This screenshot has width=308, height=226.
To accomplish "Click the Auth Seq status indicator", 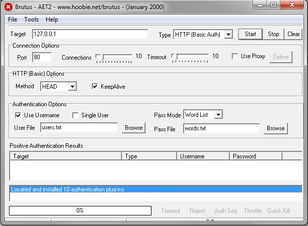I will (226, 211).
